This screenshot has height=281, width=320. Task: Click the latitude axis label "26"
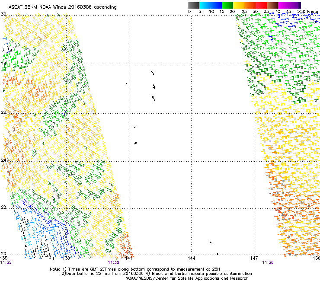[x=3, y=112]
